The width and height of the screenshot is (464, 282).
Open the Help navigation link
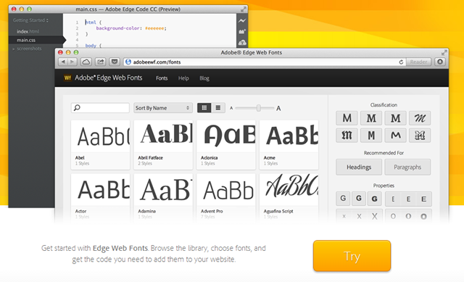click(x=183, y=78)
